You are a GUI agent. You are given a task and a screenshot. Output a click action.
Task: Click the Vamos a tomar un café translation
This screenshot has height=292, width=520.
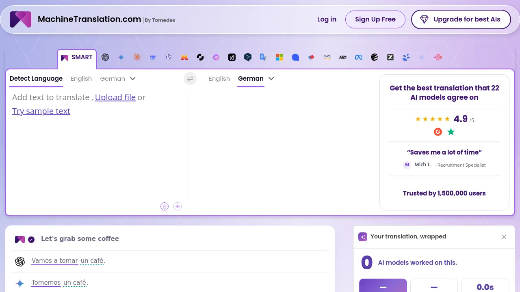(68, 261)
